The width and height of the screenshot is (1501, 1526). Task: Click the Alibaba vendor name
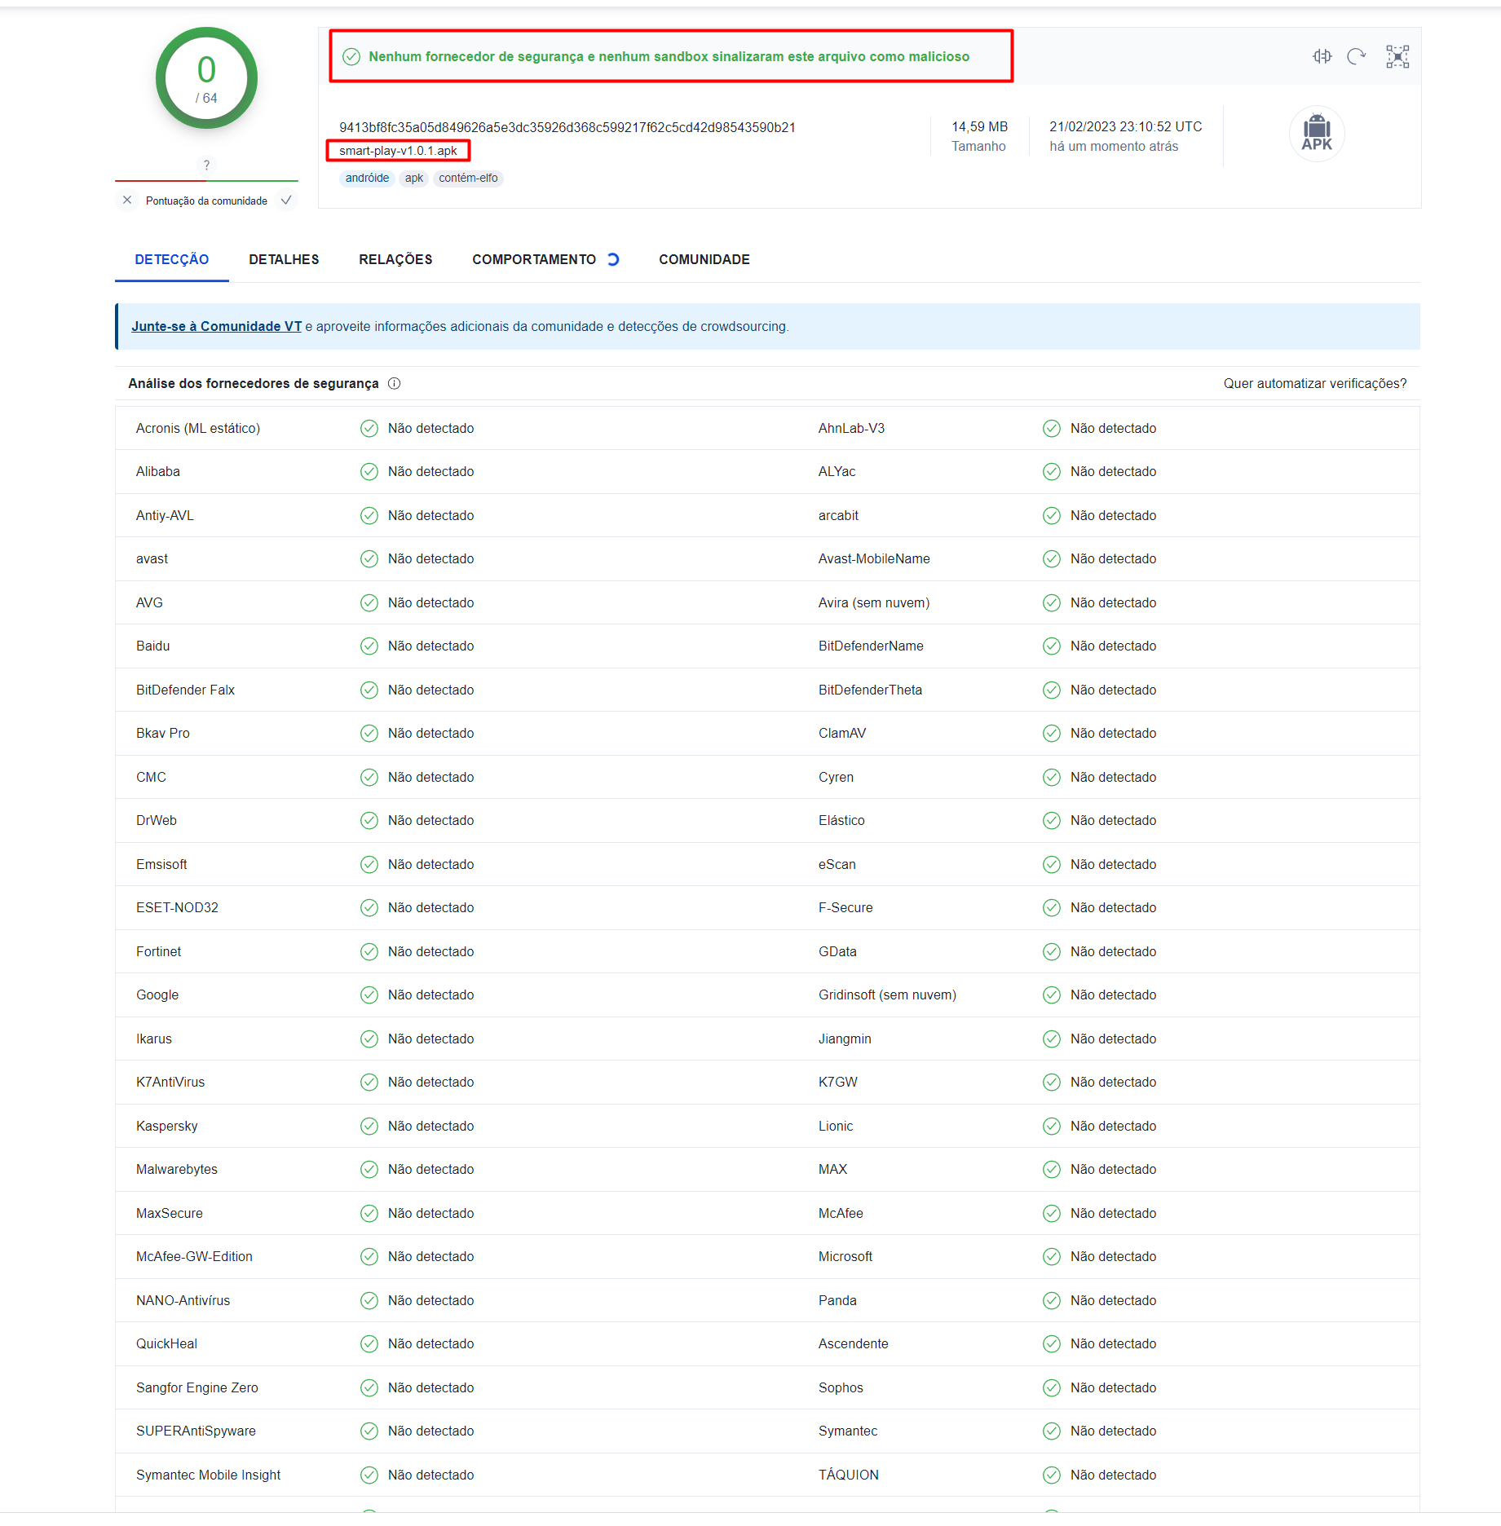pyautogui.click(x=158, y=471)
